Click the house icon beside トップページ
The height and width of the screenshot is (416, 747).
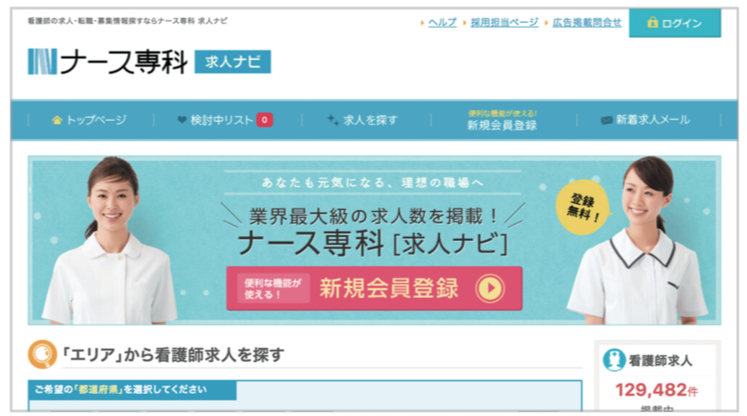58,120
